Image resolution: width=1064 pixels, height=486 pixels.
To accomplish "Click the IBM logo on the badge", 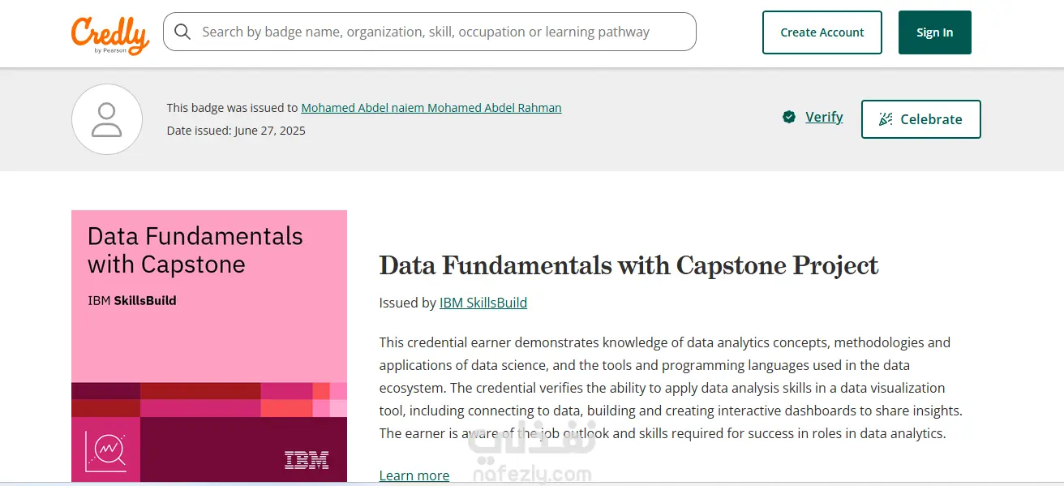I will click(x=307, y=460).
